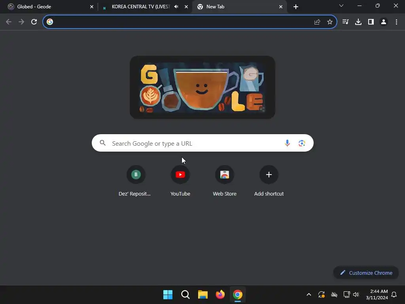Open the YouTube shortcut

tap(180, 181)
